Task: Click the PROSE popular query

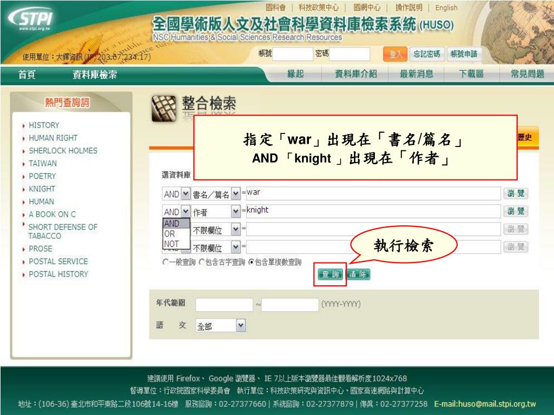Action: tap(40, 249)
